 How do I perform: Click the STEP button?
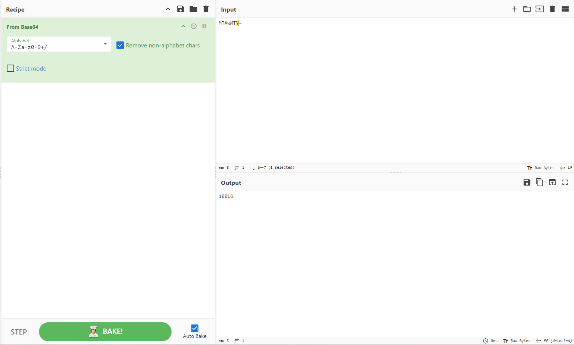[x=19, y=332]
